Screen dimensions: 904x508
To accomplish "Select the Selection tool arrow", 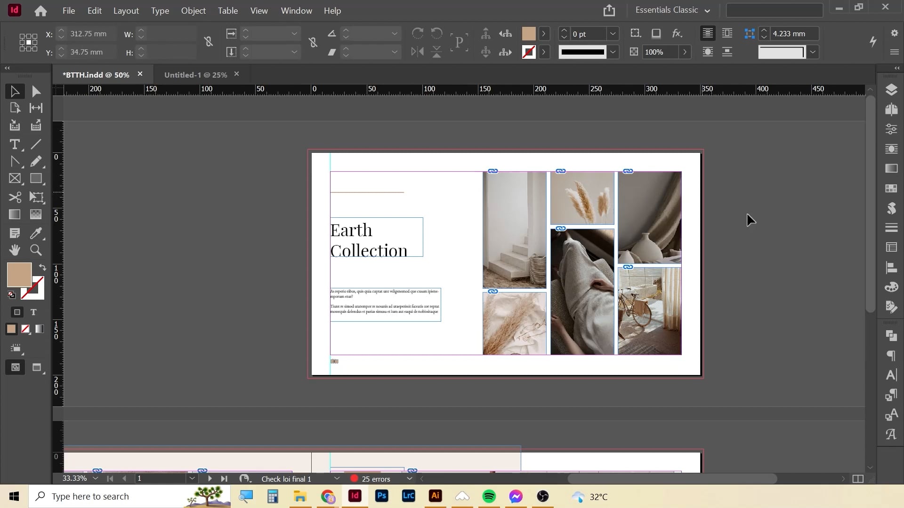I will pos(15,91).
